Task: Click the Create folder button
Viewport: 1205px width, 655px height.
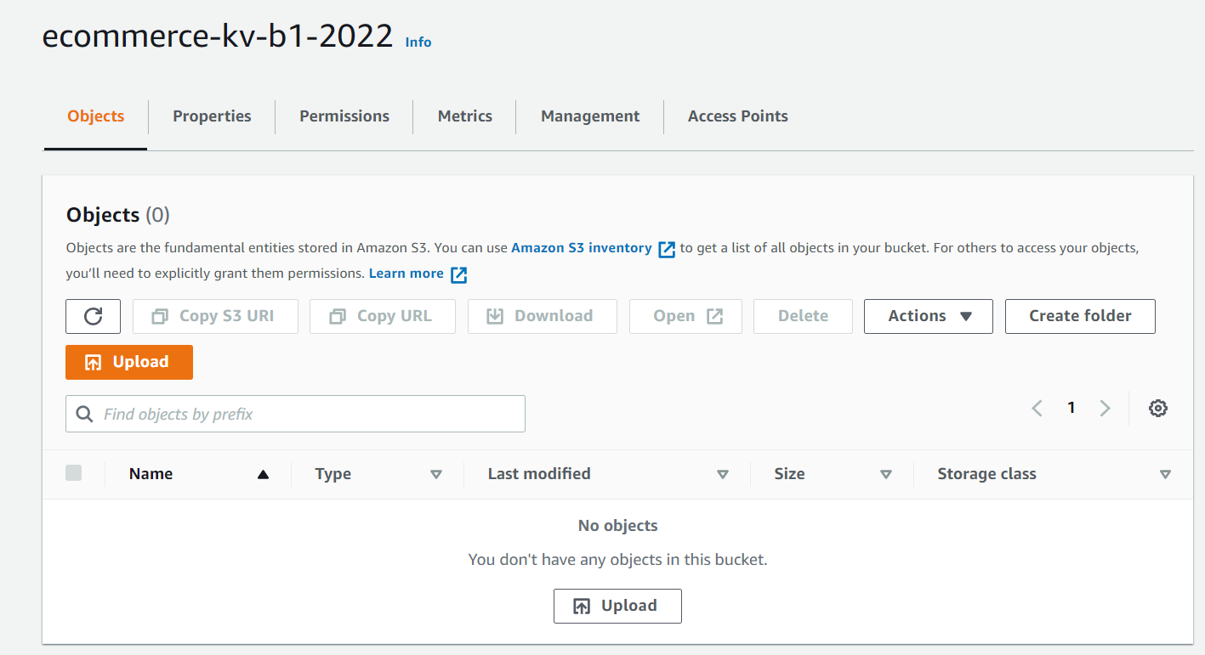Action: (x=1080, y=315)
